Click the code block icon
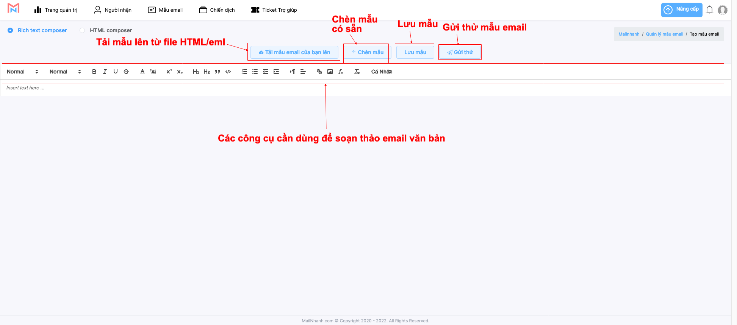Screen dimensions: 737x325 (x=228, y=72)
